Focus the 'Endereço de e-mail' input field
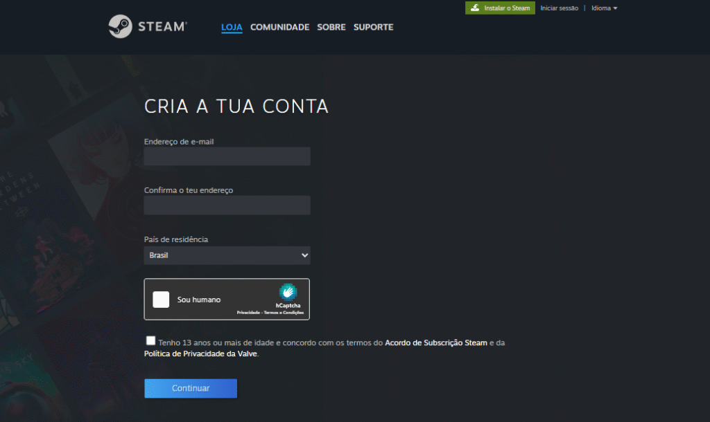The width and height of the screenshot is (710, 422). point(227,156)
